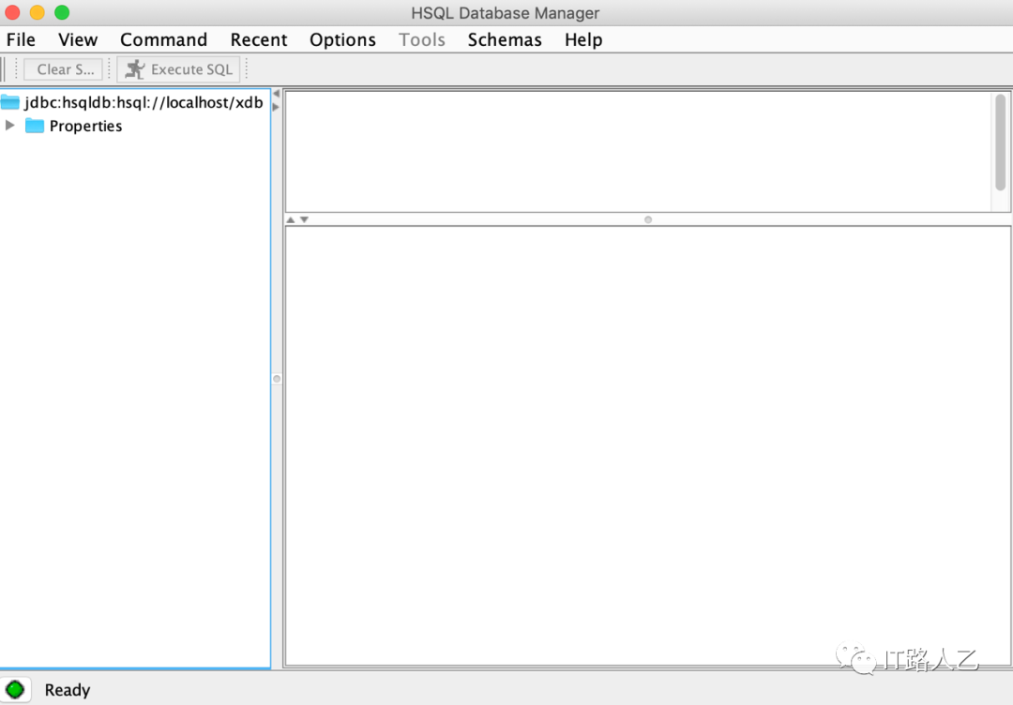Image resolution: width=1013 pixels, height=705 pixels.
Task: Open the Schemas menu
Action: [505, 40]
